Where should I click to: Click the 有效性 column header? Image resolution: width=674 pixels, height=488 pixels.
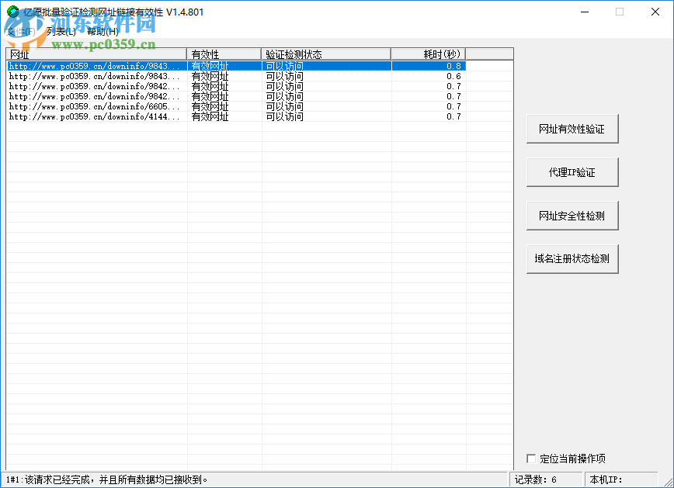(221, 54)
